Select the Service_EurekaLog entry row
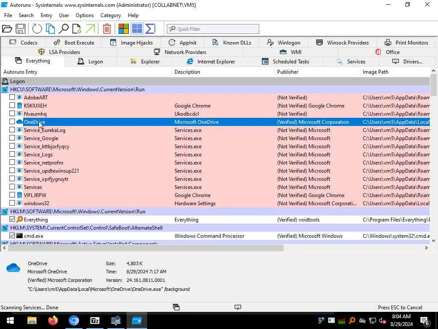Image resolution: width=438 pixels, height=329 pixels. point(215,130)
